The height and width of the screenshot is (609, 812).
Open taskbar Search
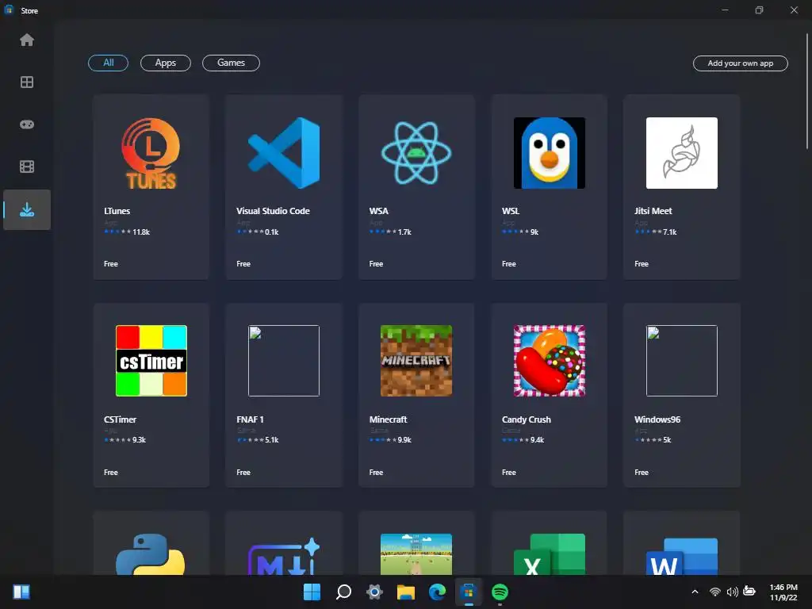pyautogui.click(x=343, y=592)
